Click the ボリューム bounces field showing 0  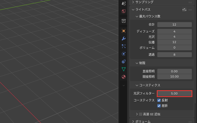174,48
